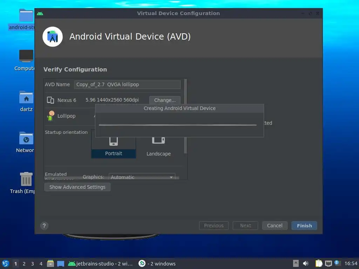Click the Lollipop system image icon
Viewport: 359px width, 269px height.
pyautogui.click(x=50, y=116)
